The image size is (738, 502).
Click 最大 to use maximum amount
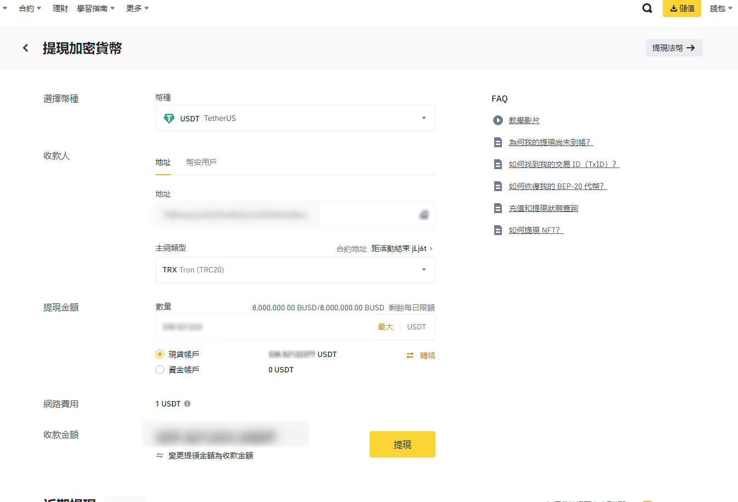click(x=385, y=327)
